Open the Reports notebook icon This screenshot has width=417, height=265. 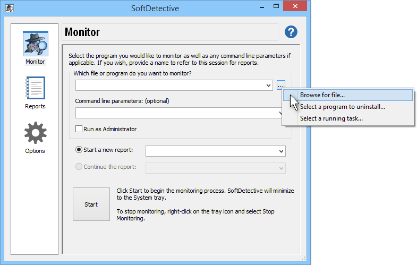pos(36,88)
